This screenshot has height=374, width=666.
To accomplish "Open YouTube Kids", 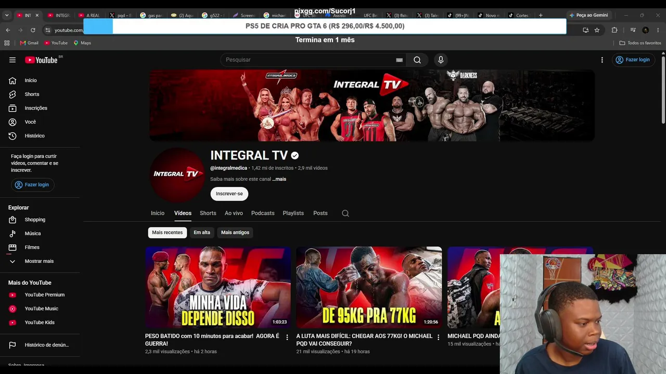I will [41, 323].
